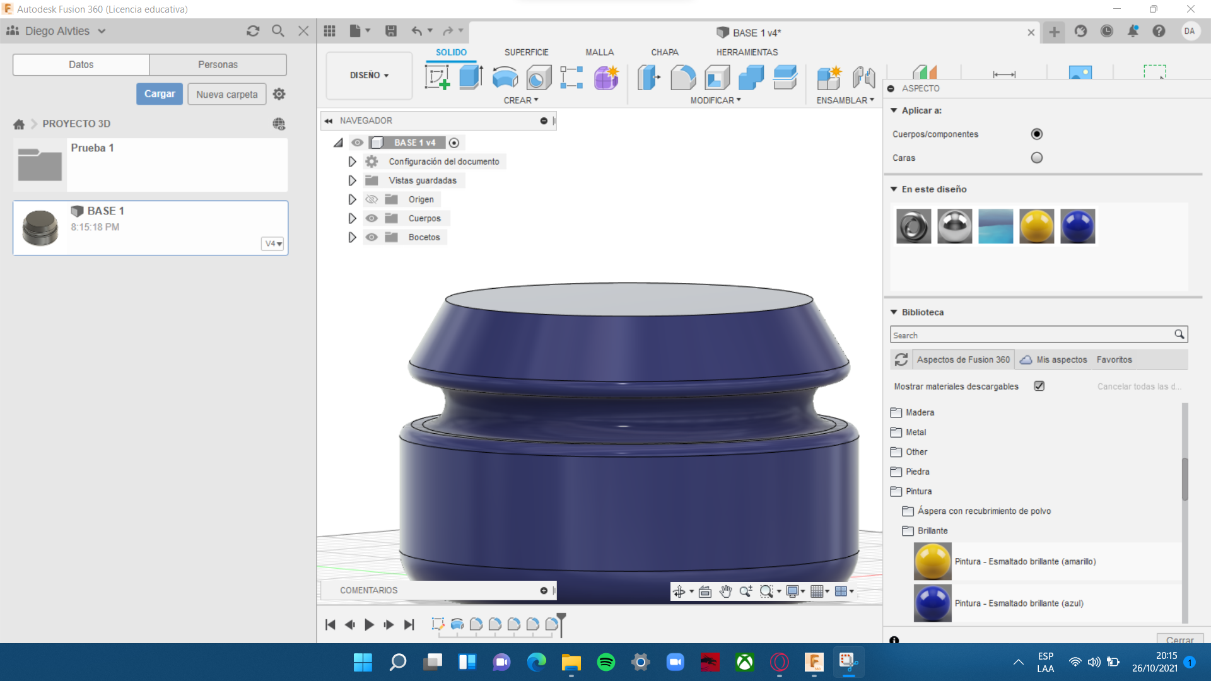Open the Job Status clock icon
The width and height of the screenshot is (1211, 681).
coord(1107,31)
